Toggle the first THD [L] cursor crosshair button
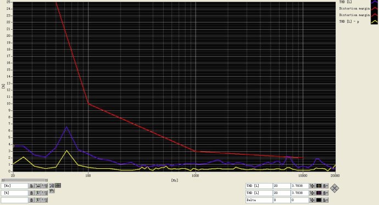 (313, 186)
